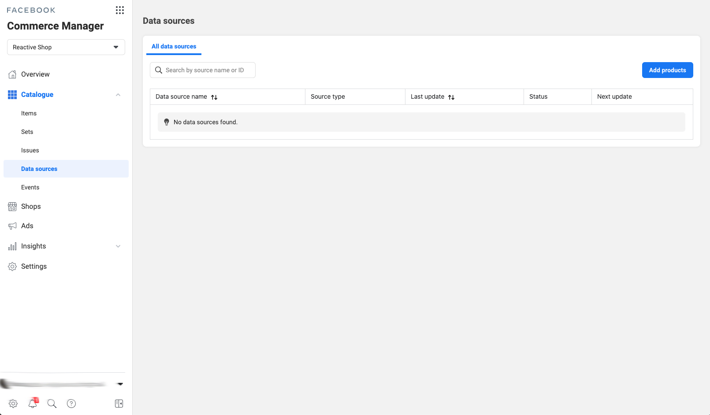Click the Source type column header
This screenshot has width=710, height=415.
[355, 96]
